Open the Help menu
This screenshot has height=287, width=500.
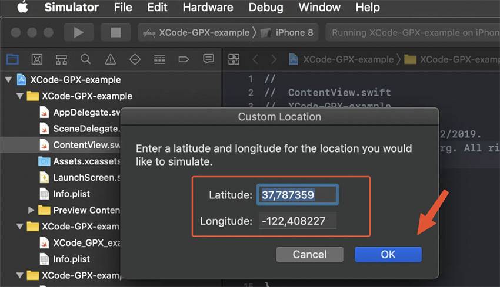pos(368,7)
